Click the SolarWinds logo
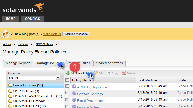193x108 pixels. coord(23,8)
